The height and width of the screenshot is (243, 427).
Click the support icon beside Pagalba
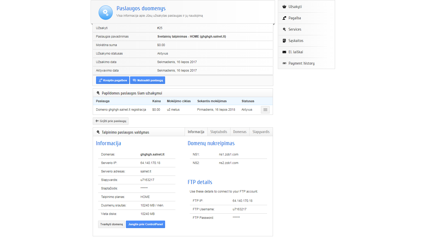click(284, 18)
